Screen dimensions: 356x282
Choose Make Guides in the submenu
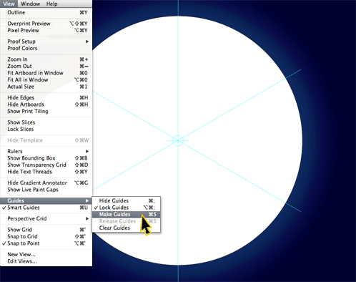(127, 214)
